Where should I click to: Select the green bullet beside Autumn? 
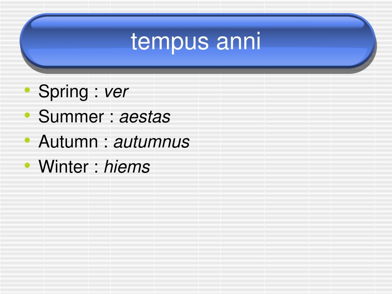[27, 140]
